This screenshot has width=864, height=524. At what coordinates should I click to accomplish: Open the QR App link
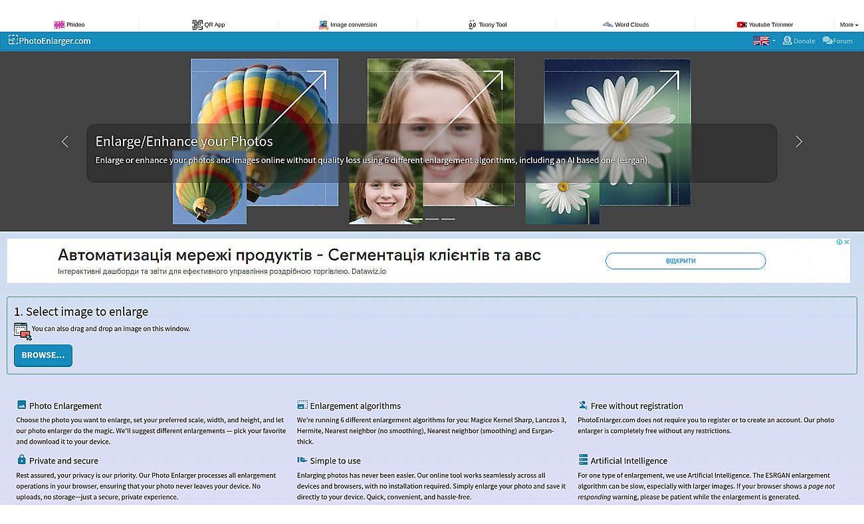[209, 25]
